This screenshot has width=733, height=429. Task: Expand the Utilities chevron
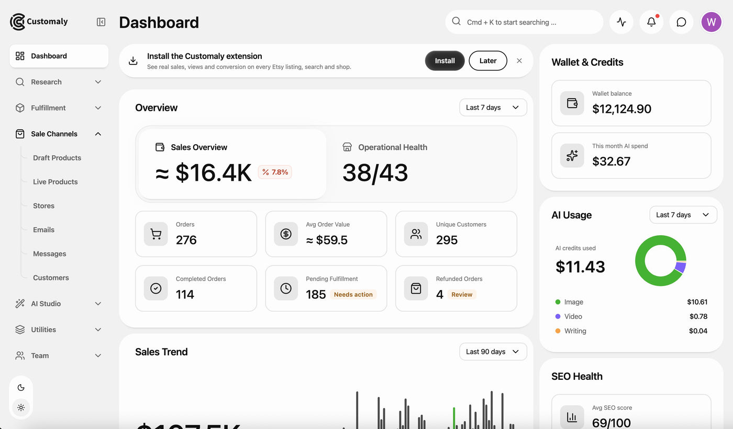[98, 330]
